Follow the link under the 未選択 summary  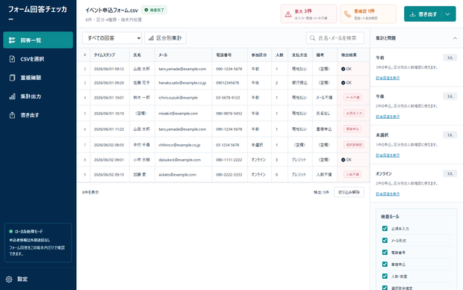[x=388, y=155]
